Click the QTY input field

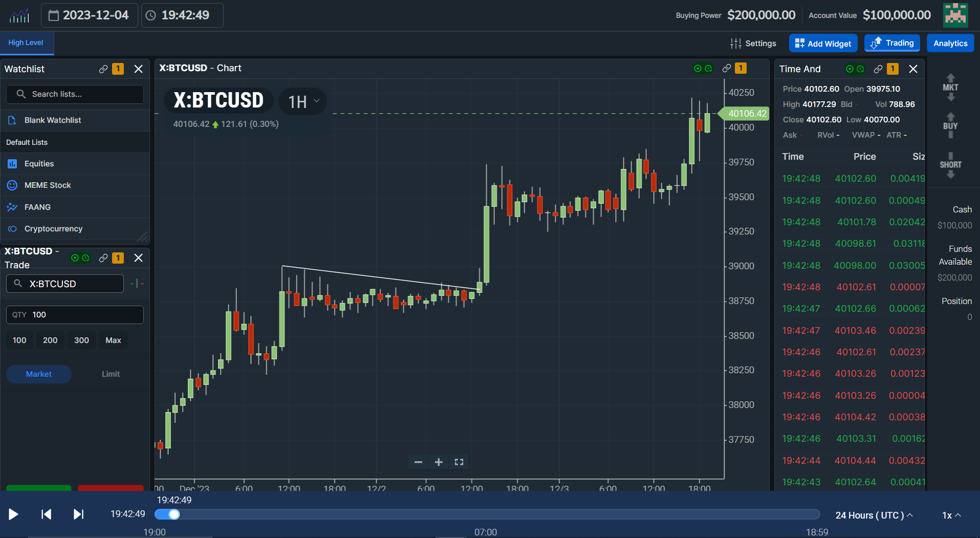(x=74, y=314)
